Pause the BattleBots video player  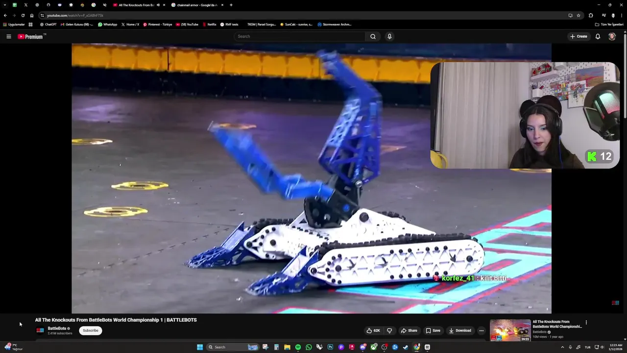coord(312,178)
